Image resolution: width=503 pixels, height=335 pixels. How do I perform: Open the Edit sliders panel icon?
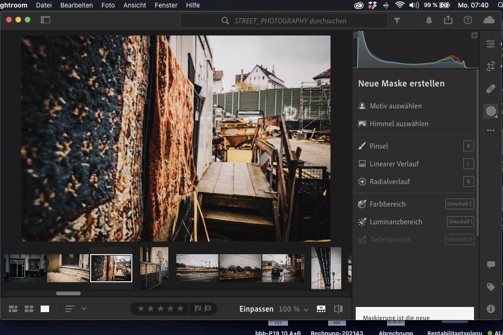490,44
